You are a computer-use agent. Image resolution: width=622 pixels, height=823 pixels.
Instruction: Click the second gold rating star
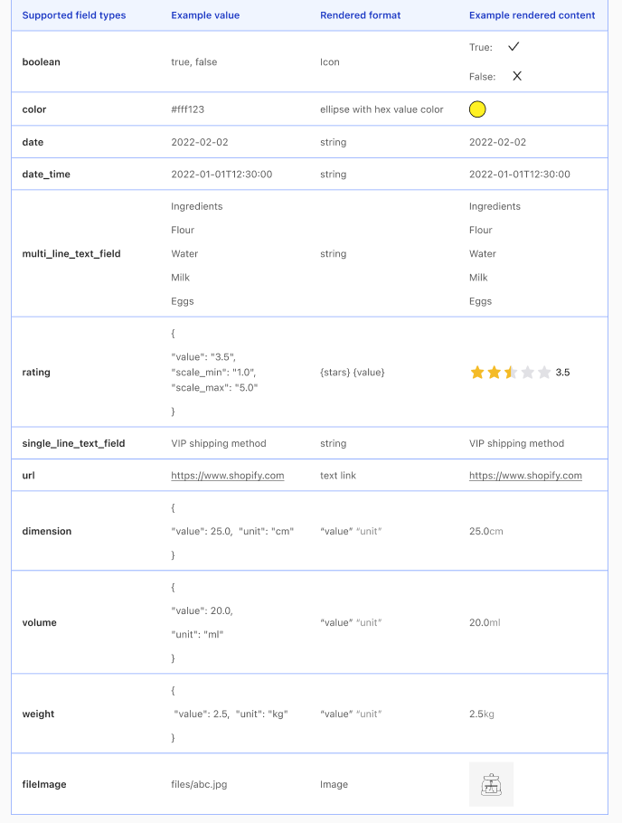tap(494, 373)
